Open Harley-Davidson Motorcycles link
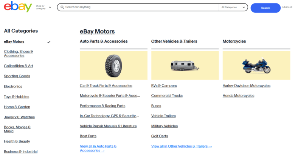 coord(246,86)
